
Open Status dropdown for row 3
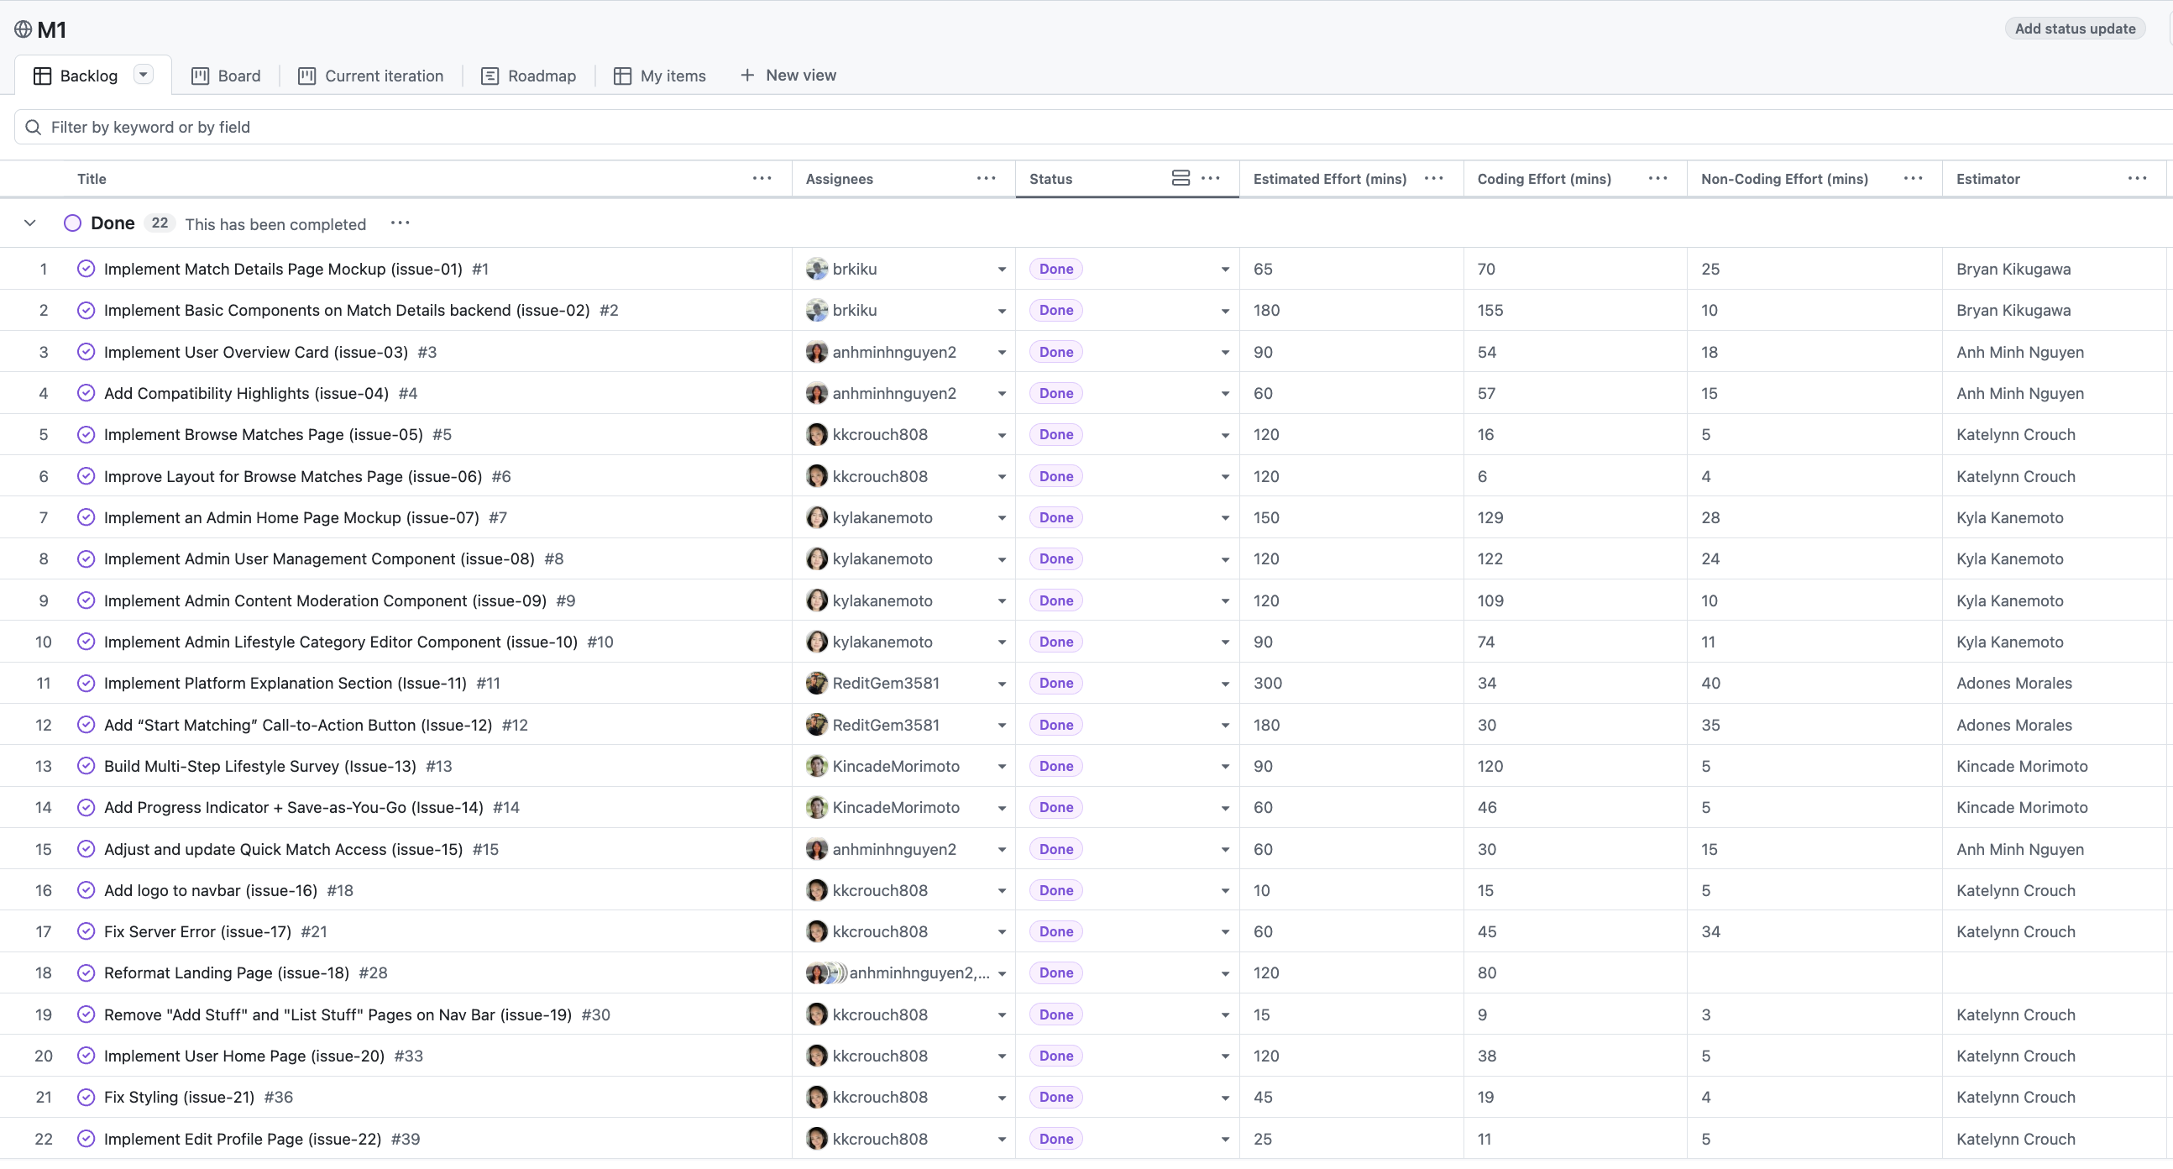click(1225, 353)
